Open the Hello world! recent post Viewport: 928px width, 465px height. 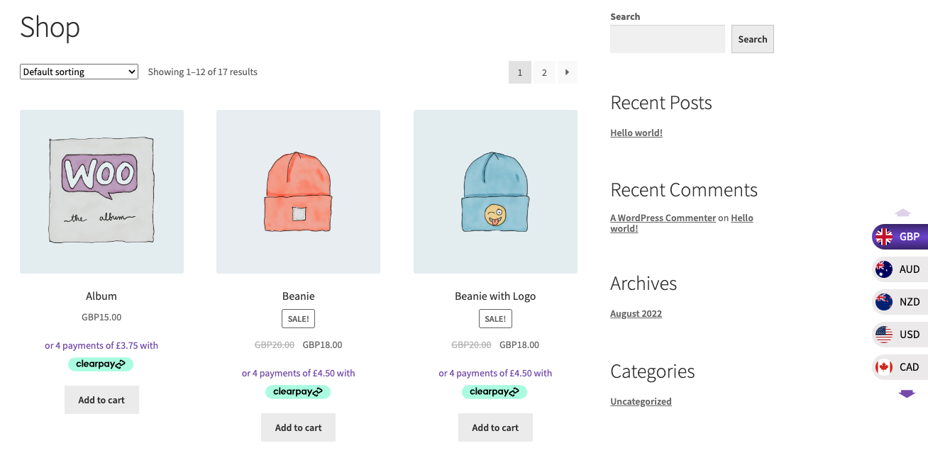(636, 133)
